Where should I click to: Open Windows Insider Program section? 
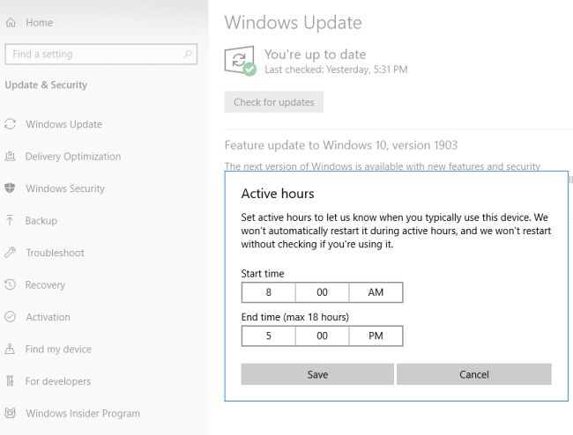click(x=83, y=413)
